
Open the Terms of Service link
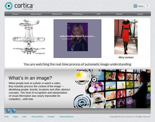tap(66, 117)
